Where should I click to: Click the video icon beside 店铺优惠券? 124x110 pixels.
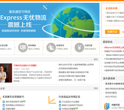tap(4, 109)
